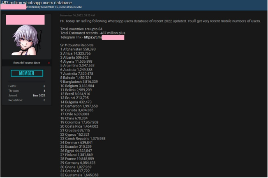
Task: Click the Reputation value of the user
Action: (x=44, y=100)
